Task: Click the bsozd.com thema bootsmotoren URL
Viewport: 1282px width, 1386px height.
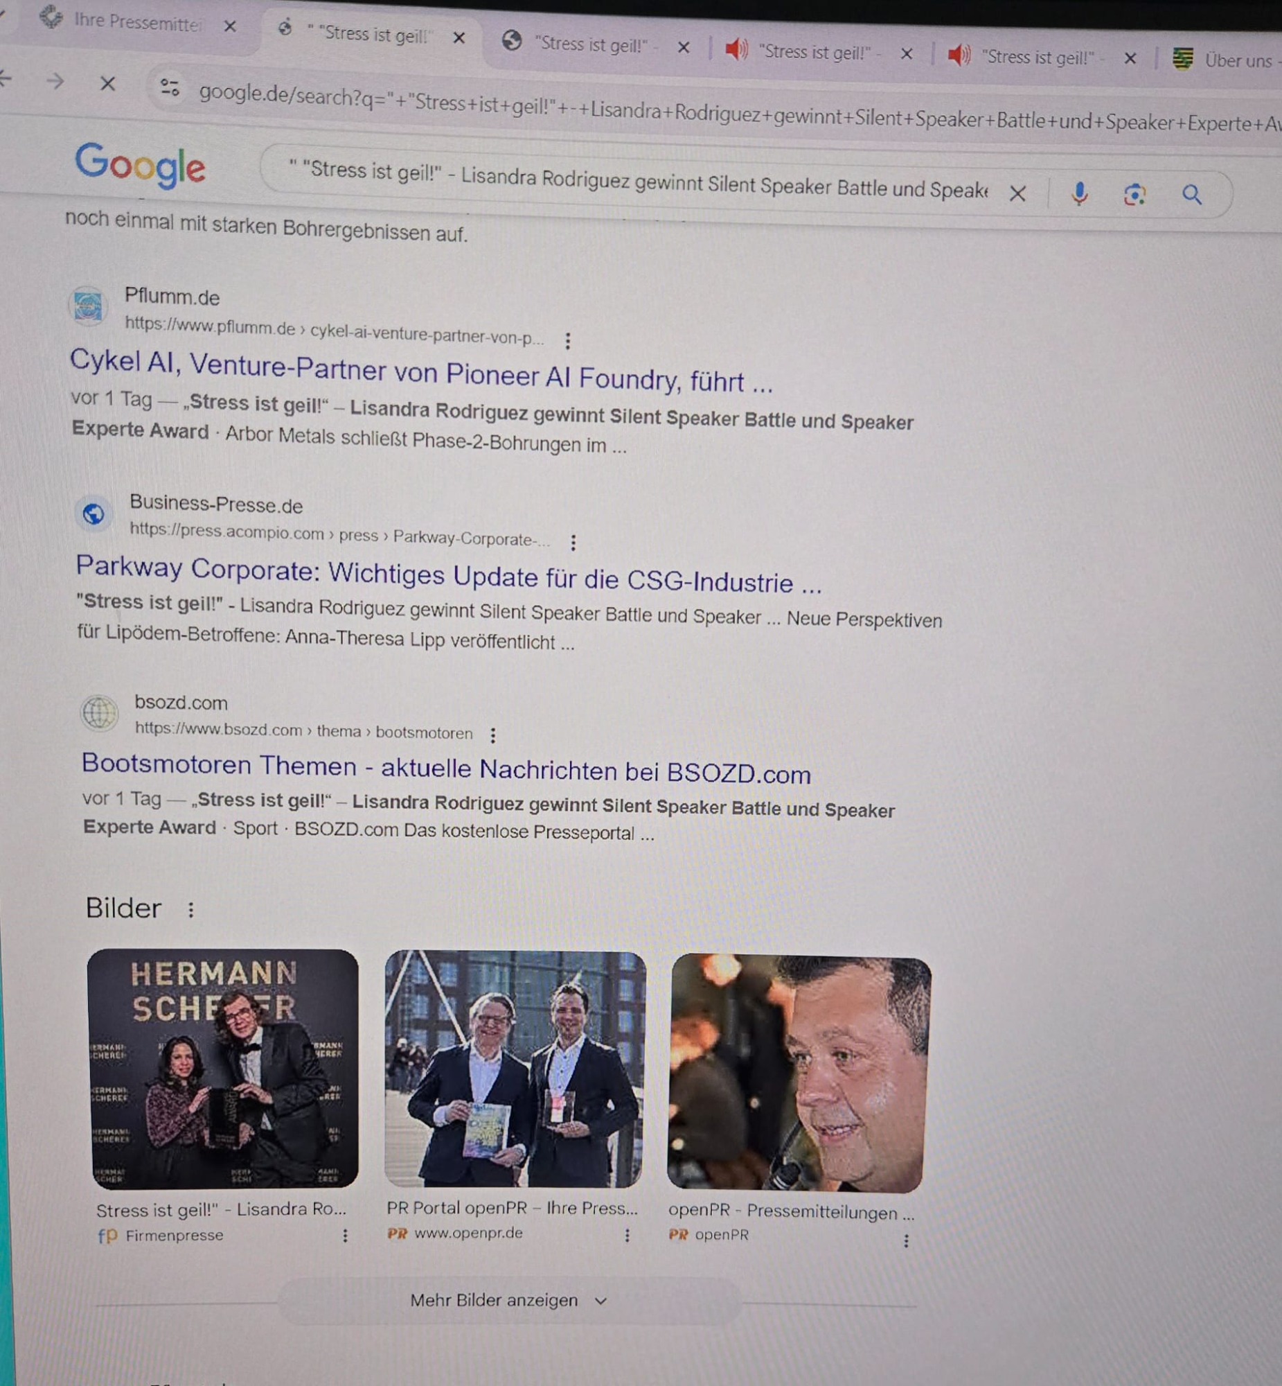Action: [304, 730]
